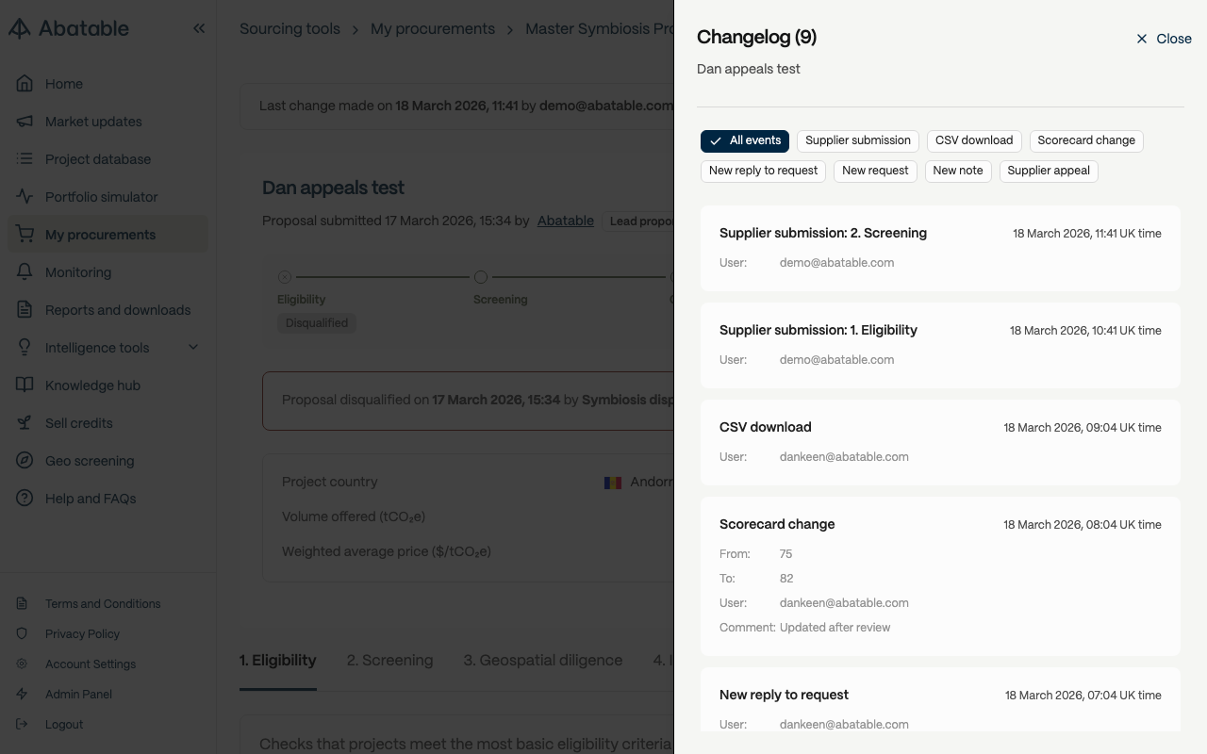Open the Abatable supplier link

click(x=566, y=221)
